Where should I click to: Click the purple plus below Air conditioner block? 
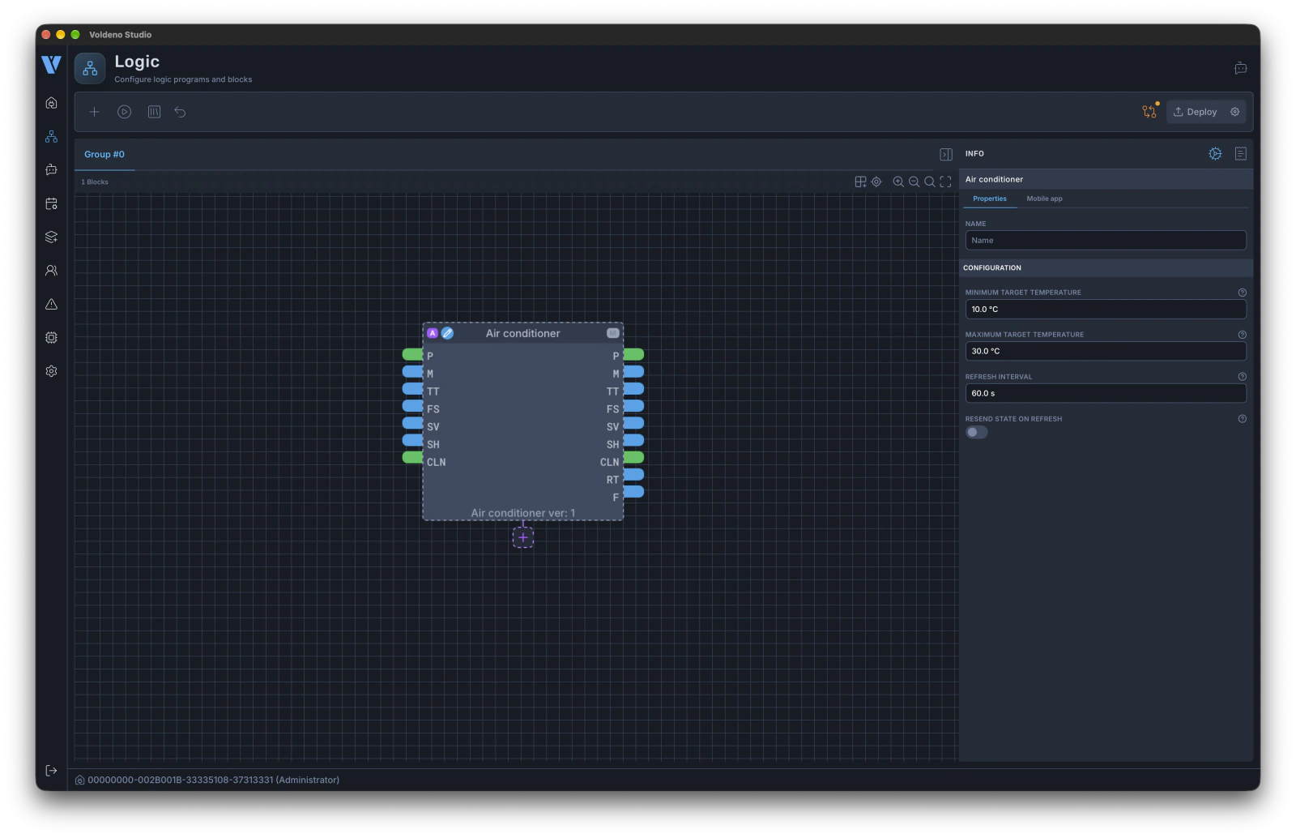coord(523,537)
